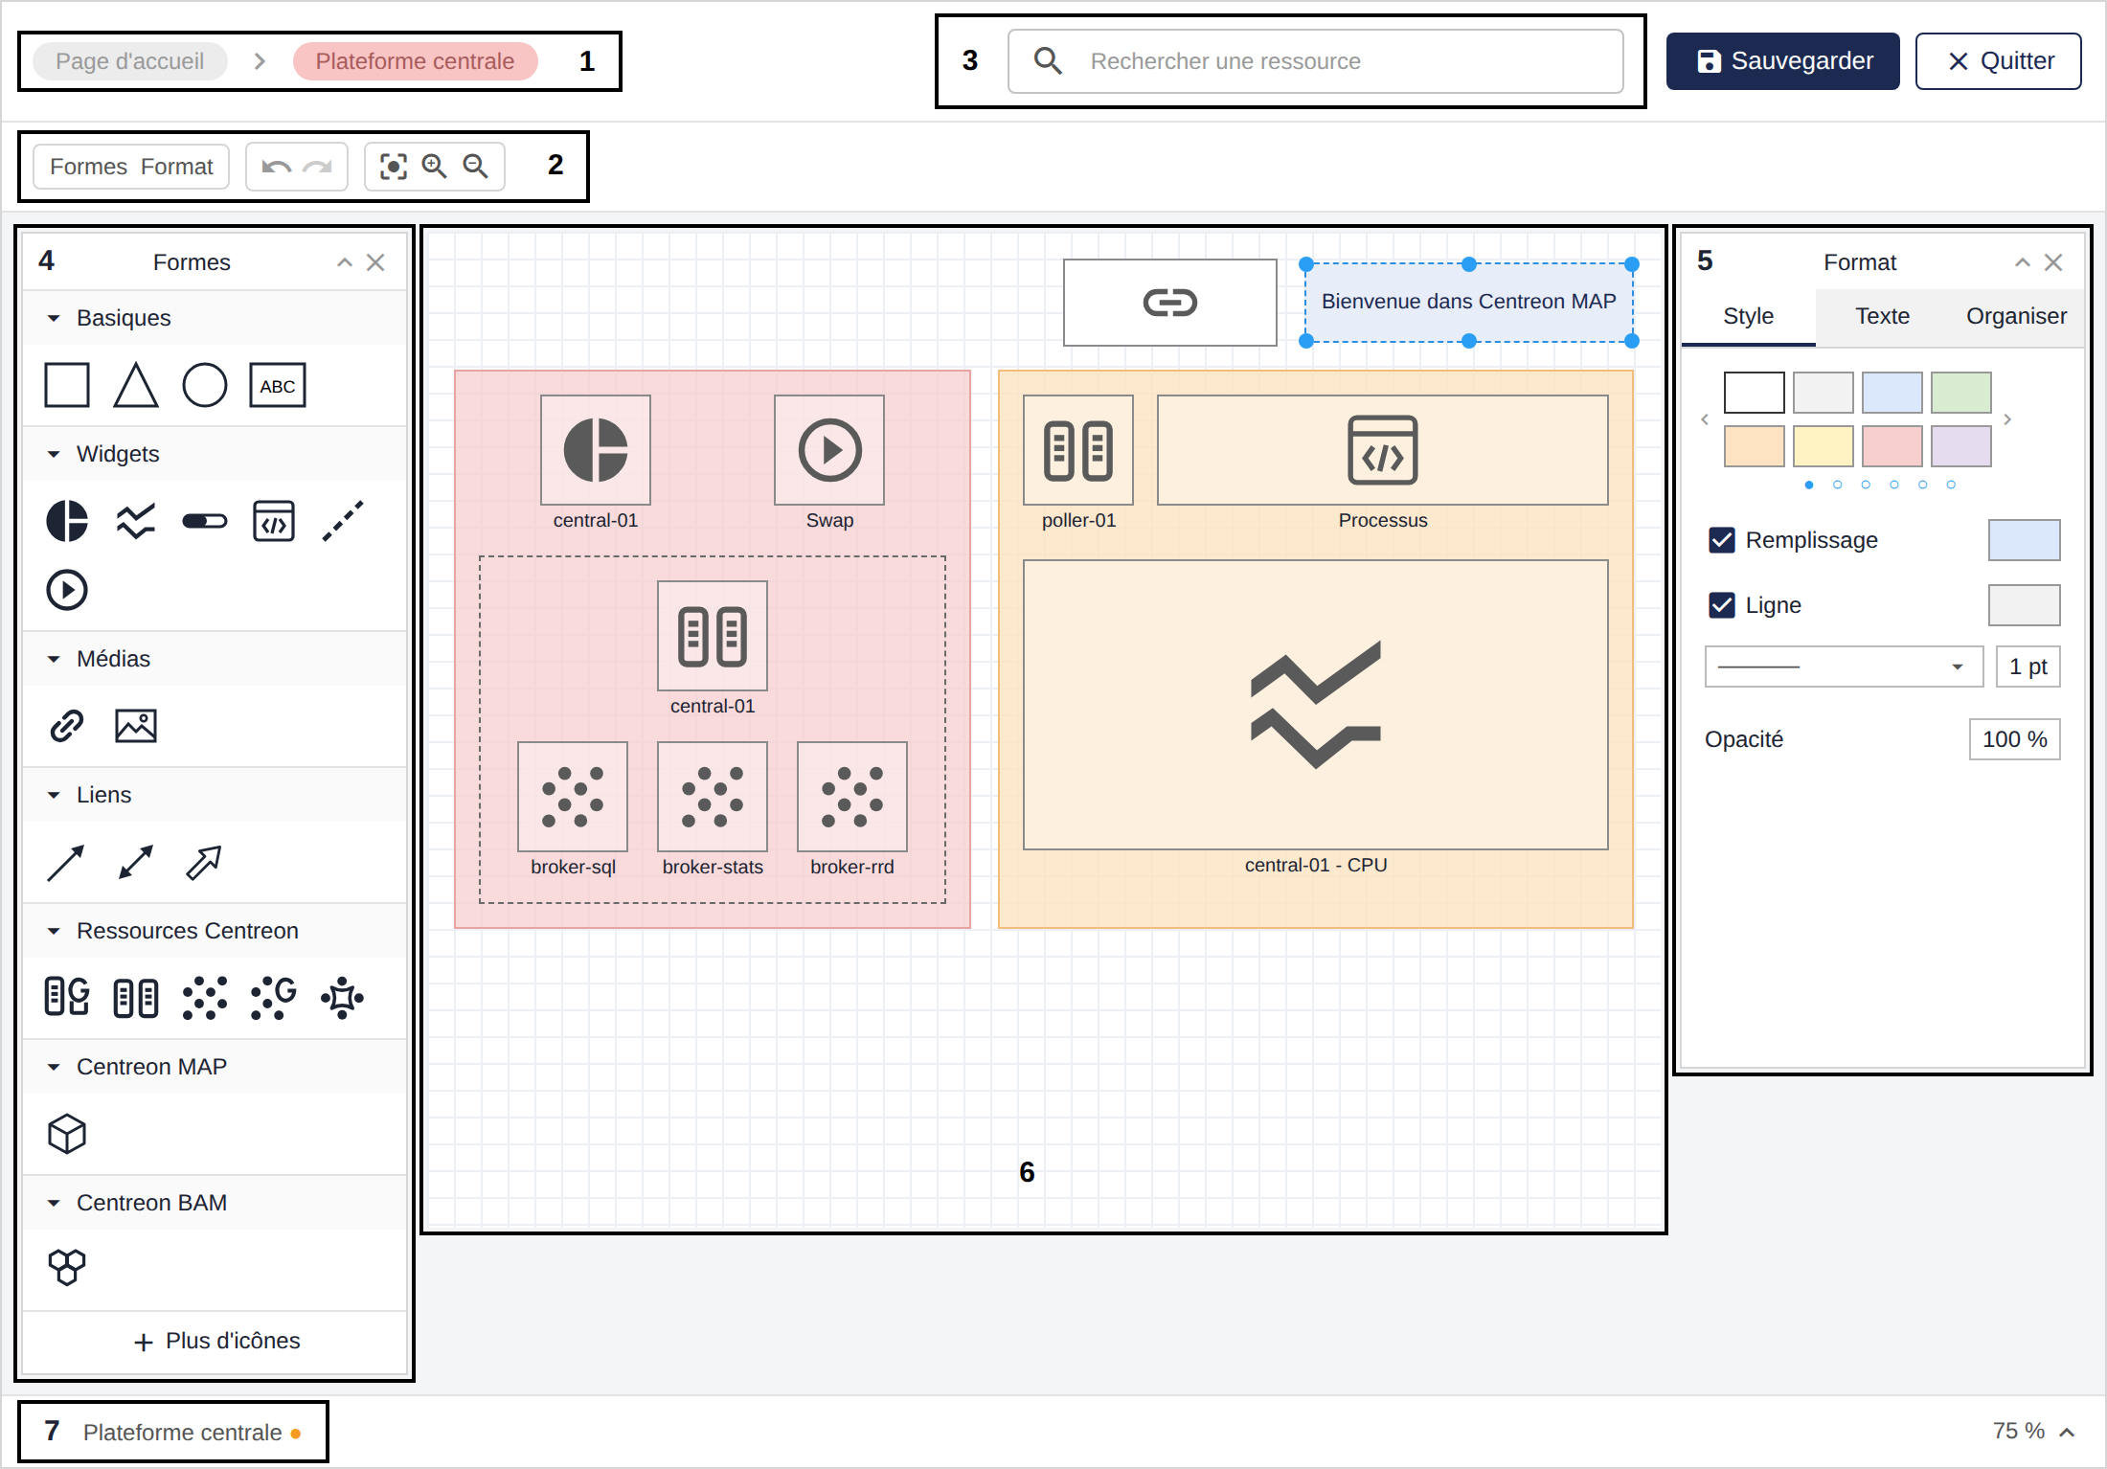Click the zoom in magnifier icon
This screenshot has width=2107, height=1469.
[434, 167]
